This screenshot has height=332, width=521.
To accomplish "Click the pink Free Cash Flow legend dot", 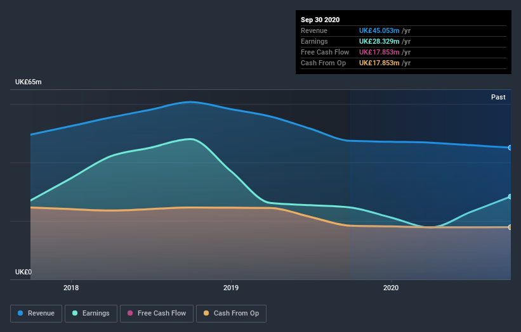I will click(x=130, y=313).
